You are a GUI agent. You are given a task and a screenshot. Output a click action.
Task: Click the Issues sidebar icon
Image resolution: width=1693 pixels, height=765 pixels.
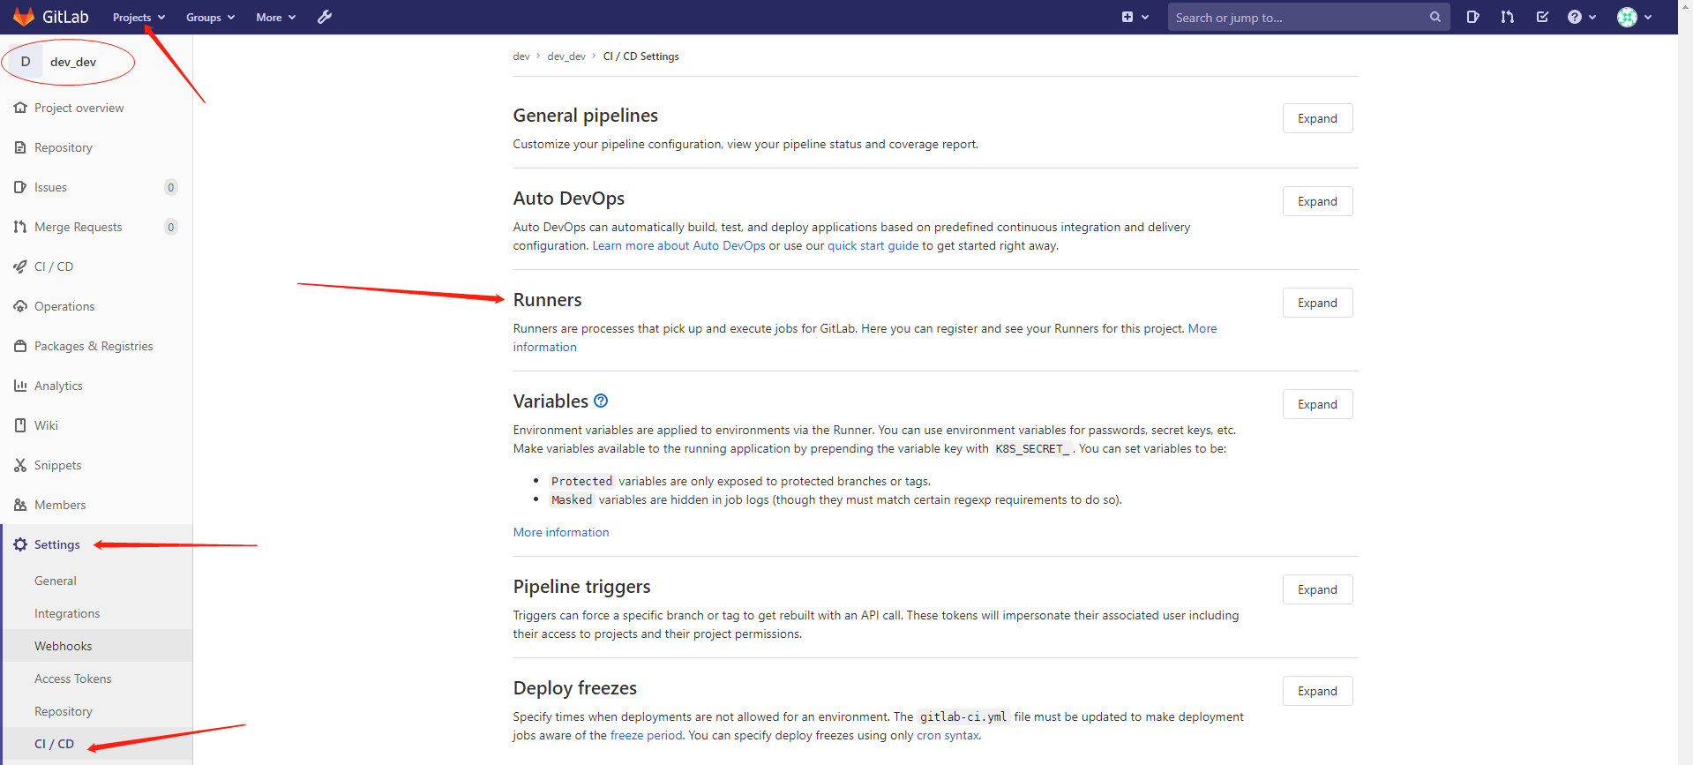pyautogui.click(x=20, y=187)
